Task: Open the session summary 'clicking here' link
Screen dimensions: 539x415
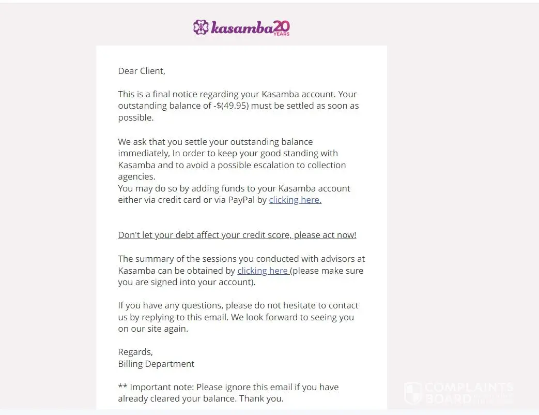Action: click(x=263, y=271)
